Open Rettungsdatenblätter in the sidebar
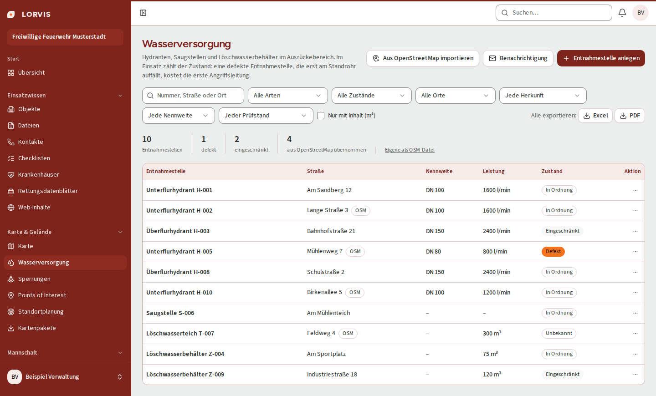The height and width of the screenshot is (396, 656). pos(65,191)
